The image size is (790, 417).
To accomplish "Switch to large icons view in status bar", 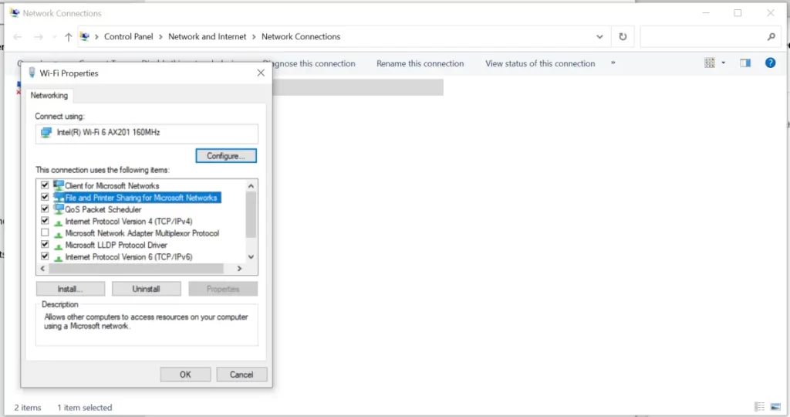I will coord(776,406).
